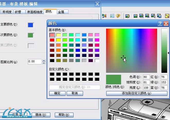Pick the olive swatch beside black in bottom row
The image size is (170, 120).
coord(59,61)
